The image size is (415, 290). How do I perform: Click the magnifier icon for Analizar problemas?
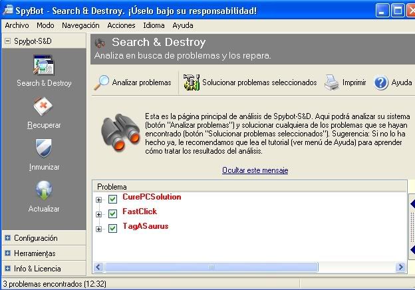pyautogui.click(x=101, y=82)
